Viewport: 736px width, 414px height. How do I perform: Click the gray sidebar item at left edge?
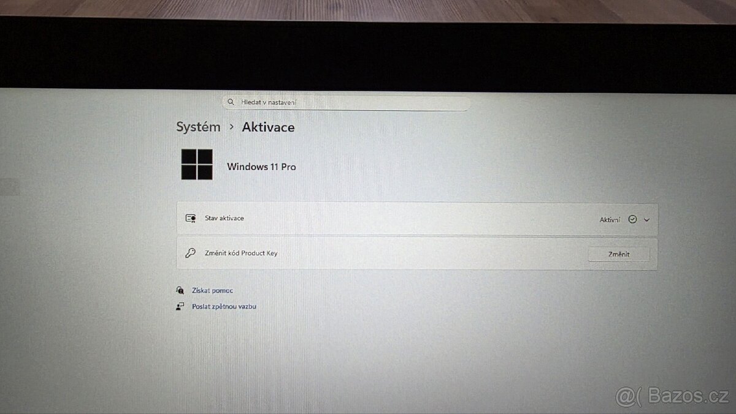coord(10,187)
